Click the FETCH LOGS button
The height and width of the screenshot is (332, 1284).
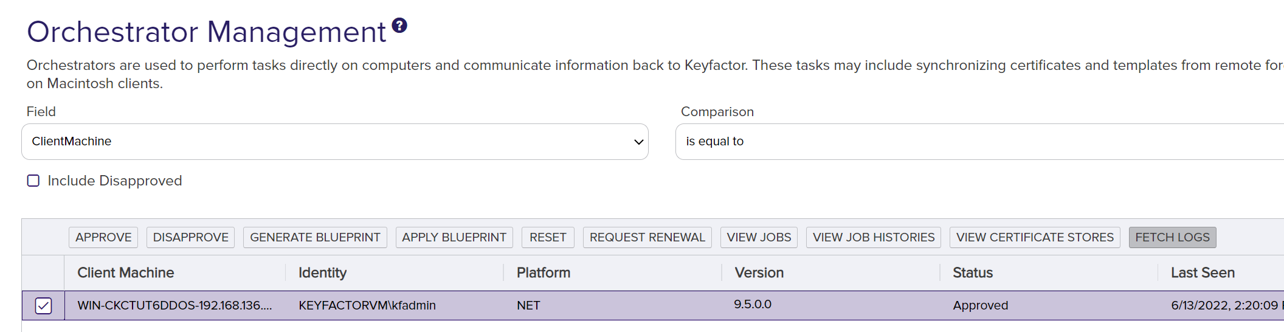point(1172,237)
